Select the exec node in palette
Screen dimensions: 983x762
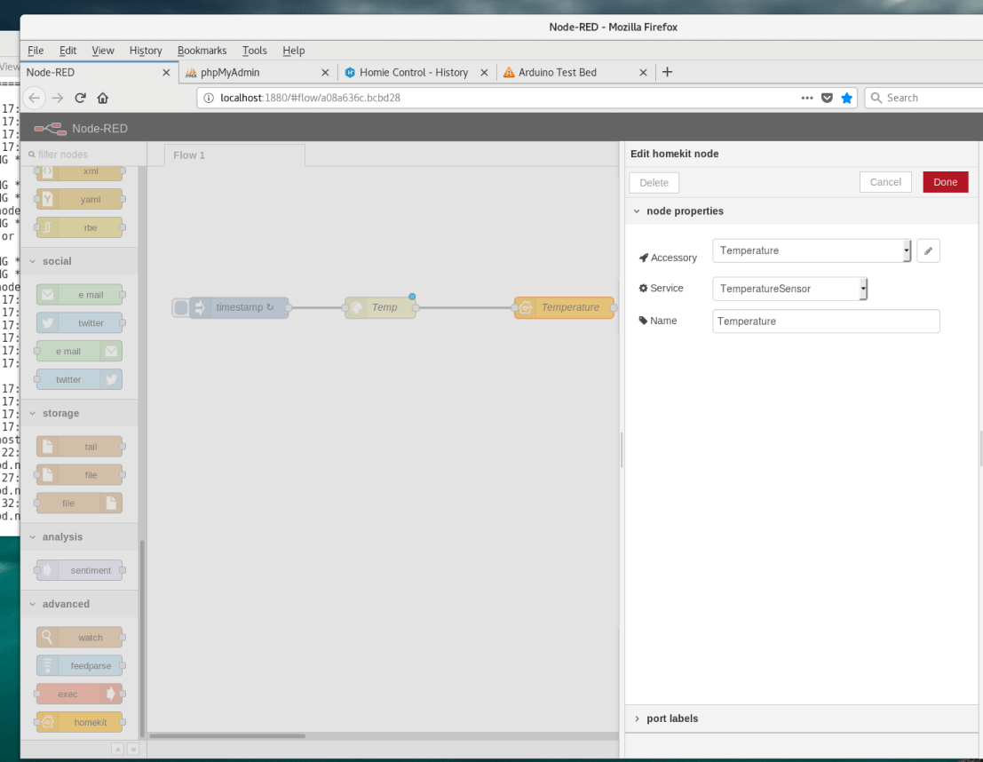tap(80, 695)
